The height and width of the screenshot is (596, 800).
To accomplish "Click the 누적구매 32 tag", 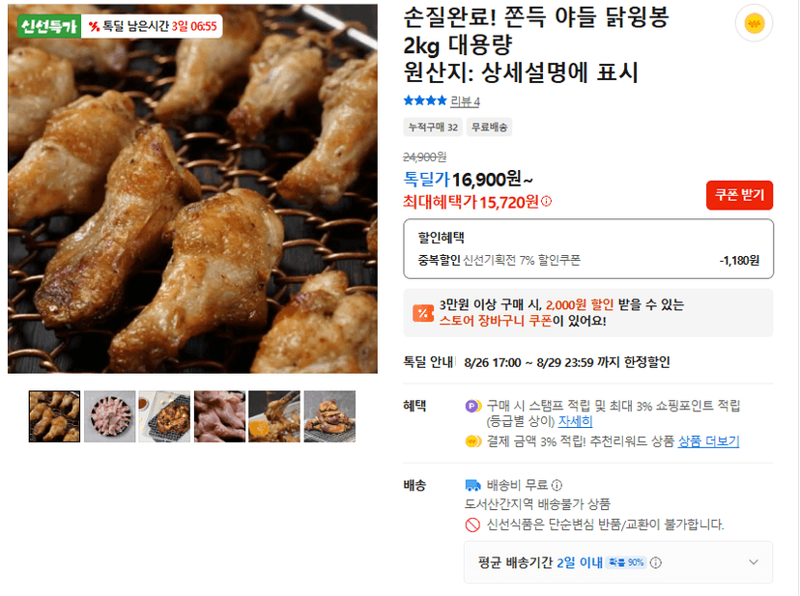I will pos(433,128).
